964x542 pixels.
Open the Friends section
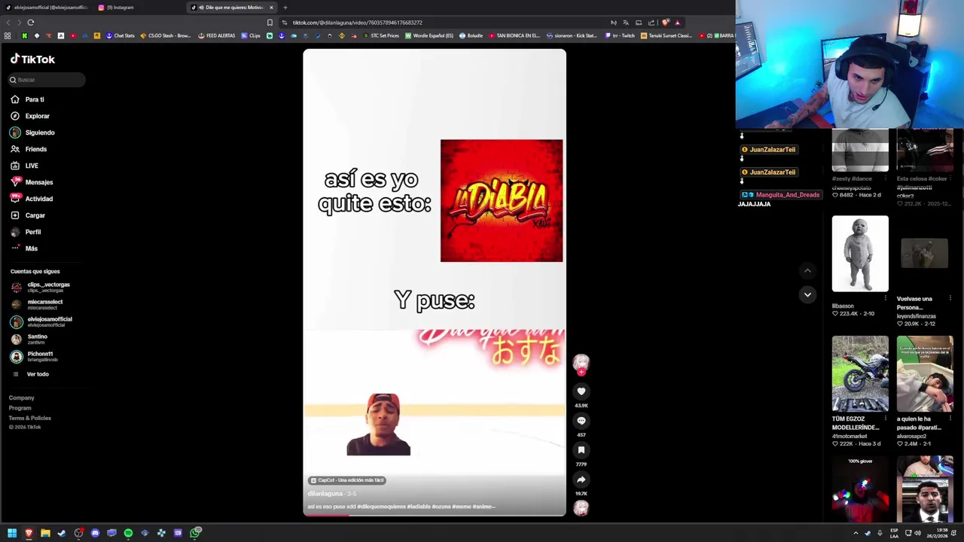tap(29, 149)
